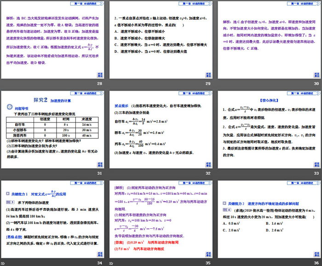Click slide number label 36
Image resolution: width=322 pixels, height=266 pixels.
[x=316, y=263]
